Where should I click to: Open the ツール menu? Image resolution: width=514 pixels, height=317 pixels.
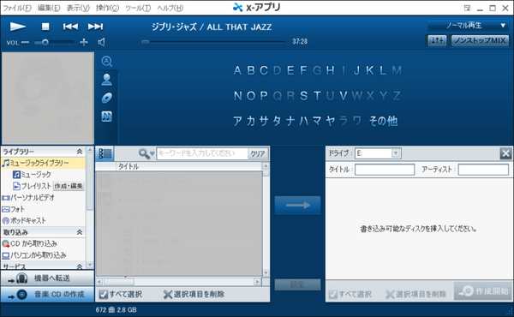138,8
